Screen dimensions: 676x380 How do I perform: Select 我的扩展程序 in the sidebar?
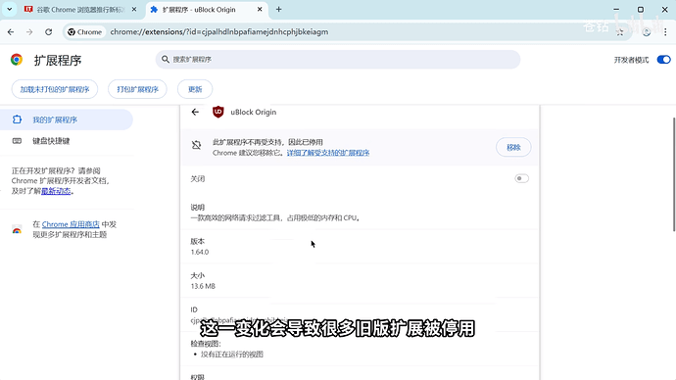point(67,119)
